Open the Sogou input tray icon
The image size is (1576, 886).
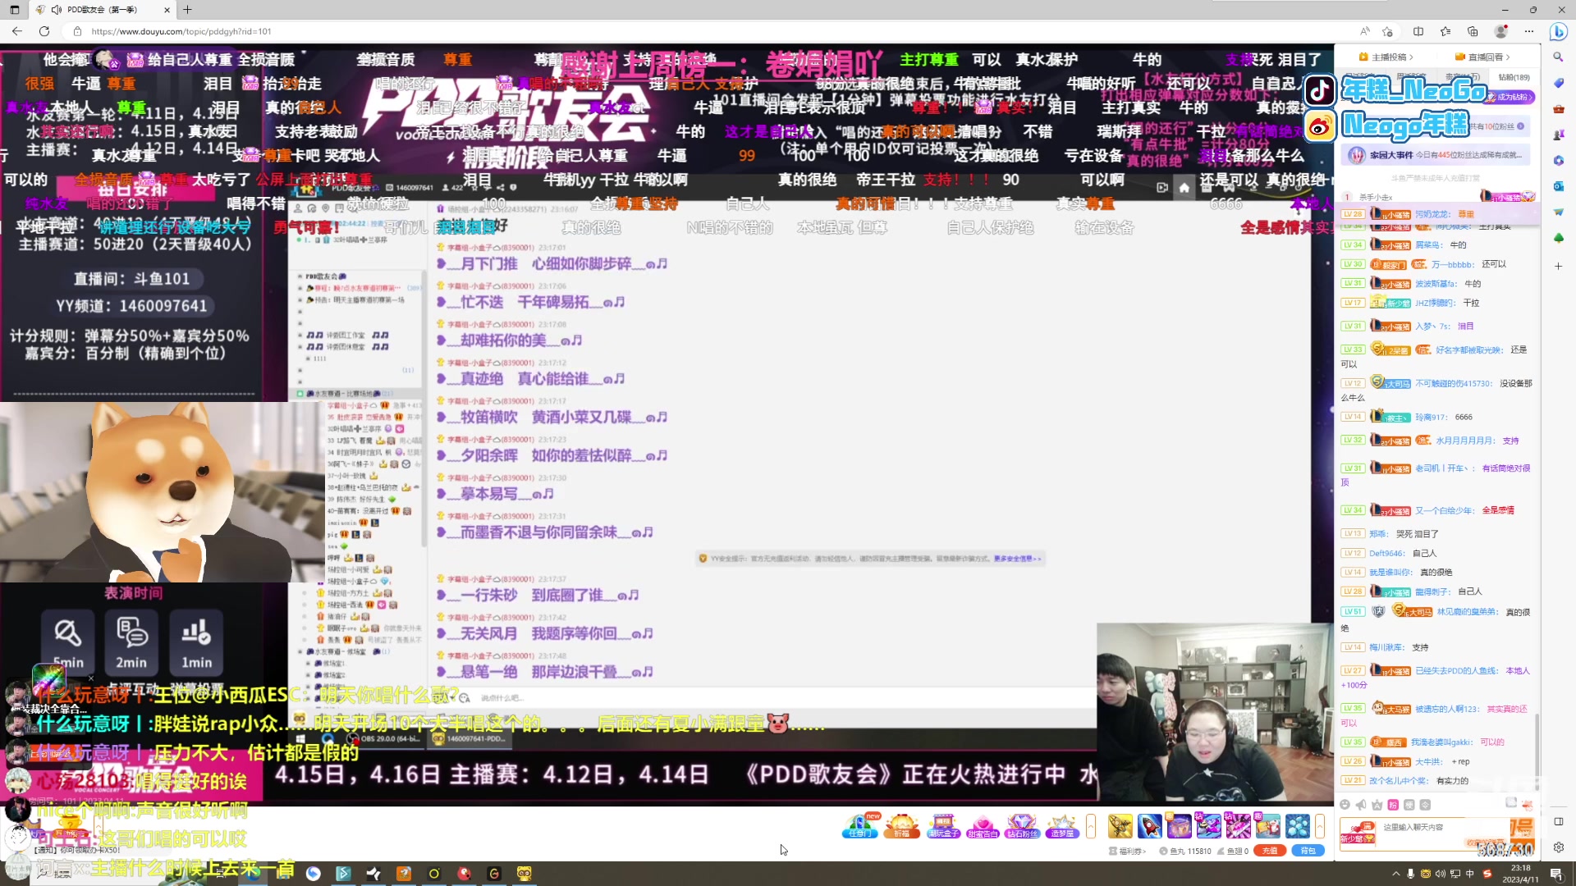click(1487, 874)
